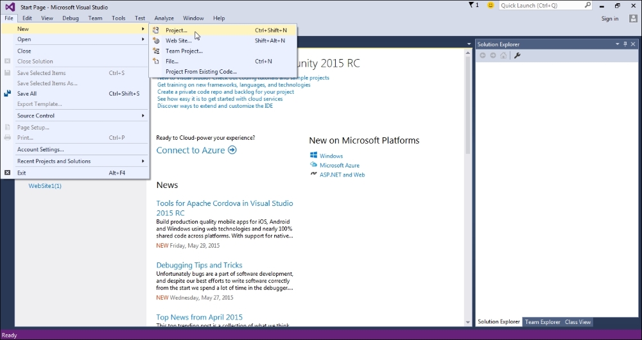Image resolution: width=642 pixels, height=340 pixels.
Task: Expand the Open submenu in File menu
Action: 143,39
